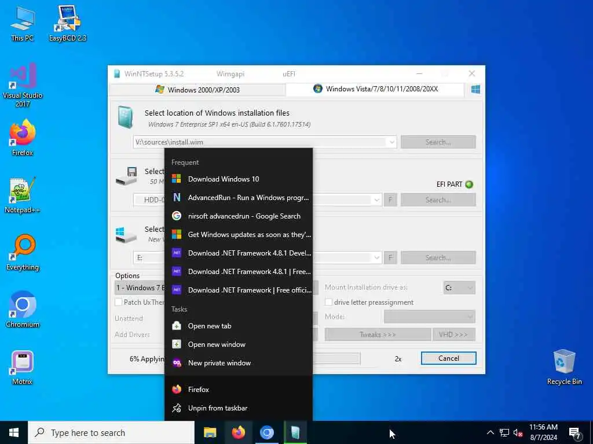
Task: Click the EFI PART green status indicator
Action: tap(469, 184)
